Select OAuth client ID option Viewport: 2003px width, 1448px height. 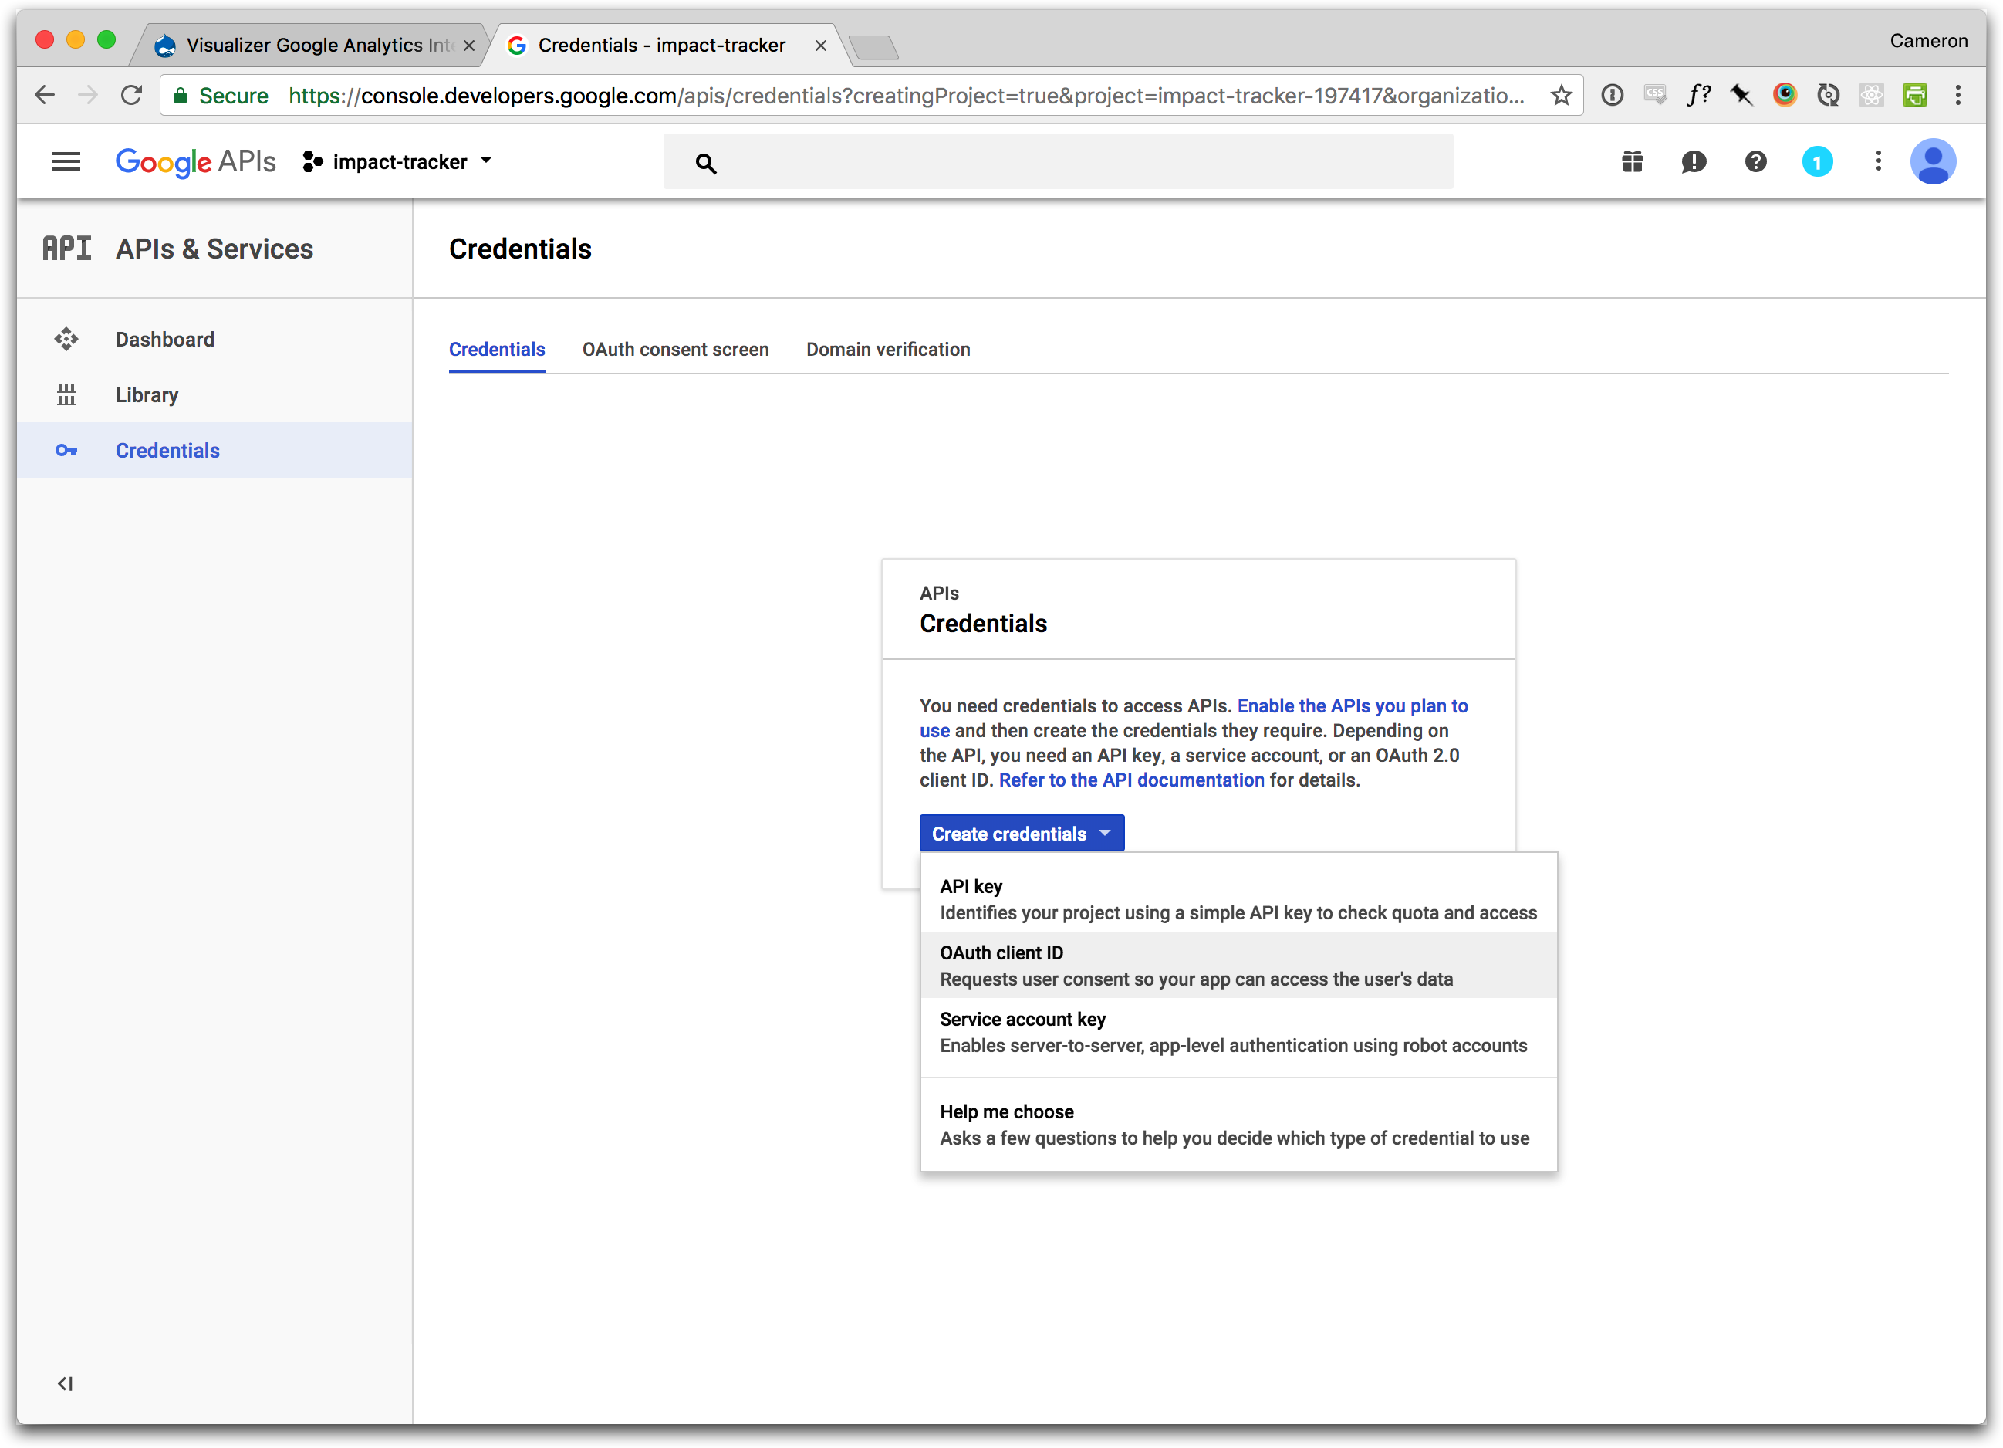(1236, 965)
